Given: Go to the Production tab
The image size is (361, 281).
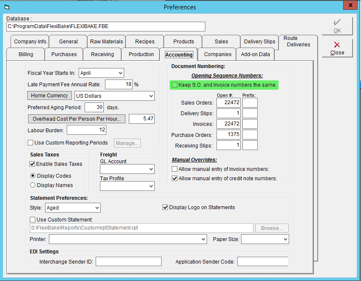Looking at the screenshot, I should coord(141,54).
